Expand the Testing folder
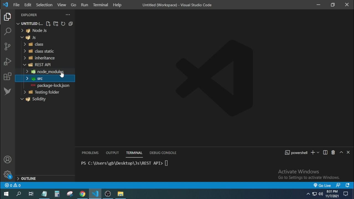 (45, 92)
